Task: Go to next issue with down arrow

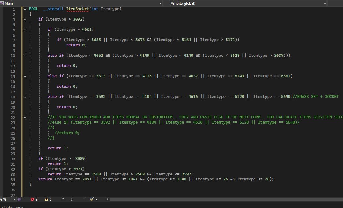Action: (72, 199)
